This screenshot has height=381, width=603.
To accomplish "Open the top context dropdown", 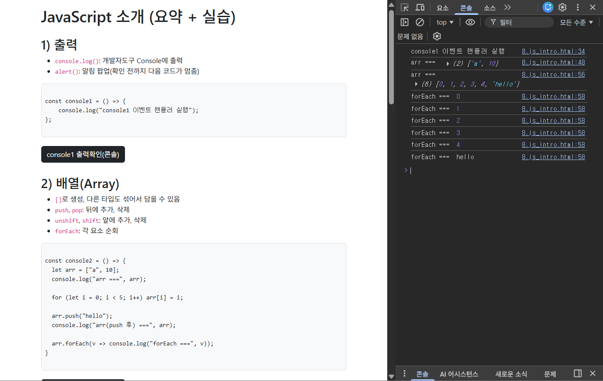I will point(445,22).
